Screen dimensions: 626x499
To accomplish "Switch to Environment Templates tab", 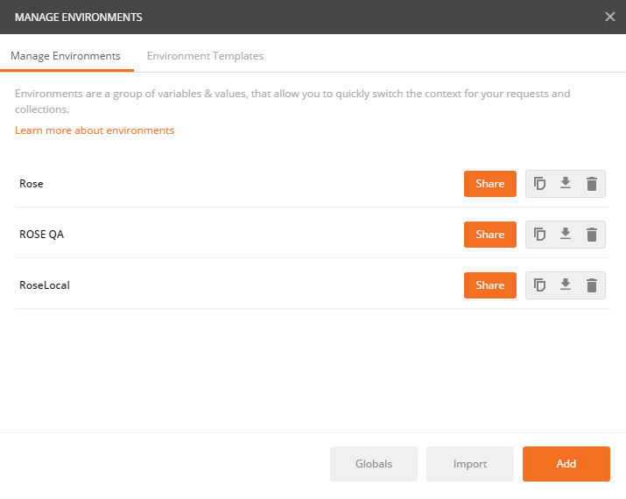I will 205,56.
